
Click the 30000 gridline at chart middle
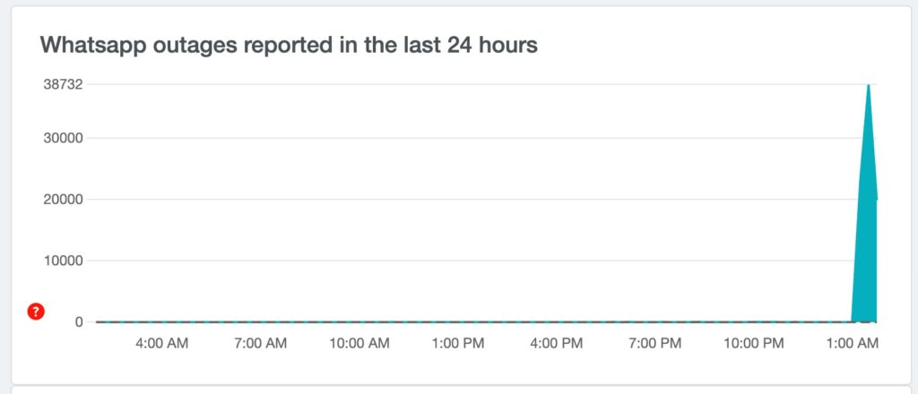[x=486, y=139]
